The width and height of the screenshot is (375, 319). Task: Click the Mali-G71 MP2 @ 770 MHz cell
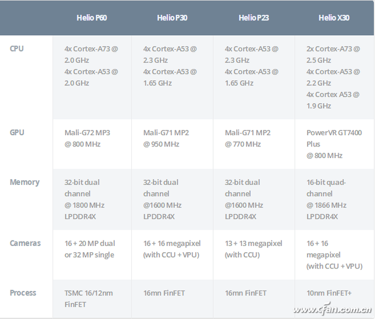coord(254,144)
